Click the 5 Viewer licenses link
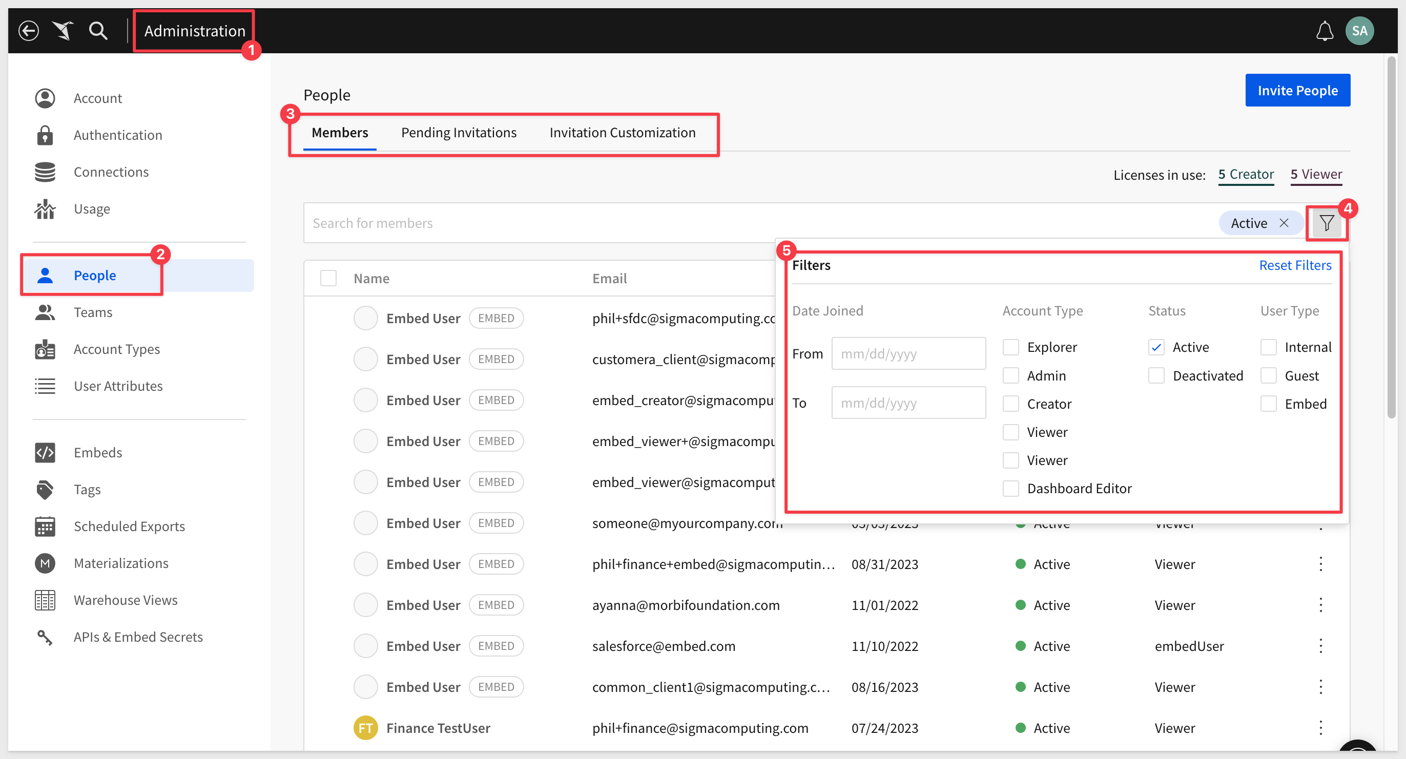Image resolution: width=1406 pixels, height=759 pixels. coord(1316,175)
